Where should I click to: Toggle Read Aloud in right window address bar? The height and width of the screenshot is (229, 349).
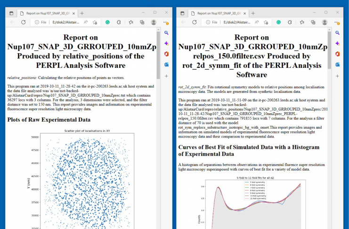pyautogui.click(x=257, y=22)
